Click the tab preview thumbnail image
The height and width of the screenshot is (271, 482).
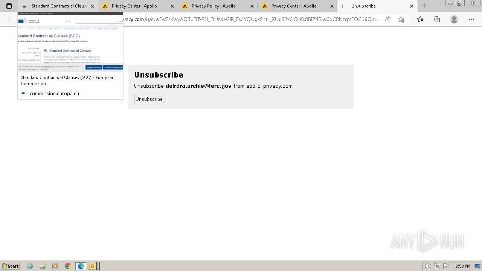click(x=70, y=41)
